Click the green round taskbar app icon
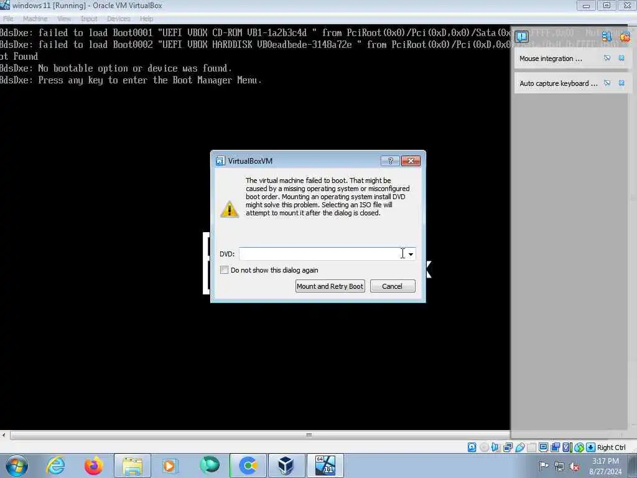The height and width of the screenshot is (478, 637). (x=209, y=465)
